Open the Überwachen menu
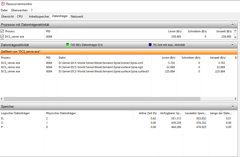Image resolution: width=240 pixels, height=157 pixels. (19, 10)
